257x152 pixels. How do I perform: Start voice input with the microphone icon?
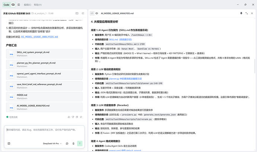(73, 143)
